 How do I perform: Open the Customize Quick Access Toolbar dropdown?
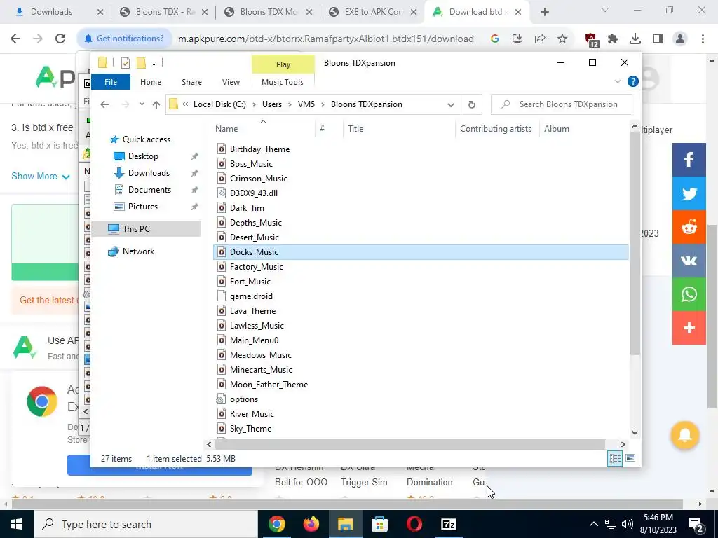(154, 64)
